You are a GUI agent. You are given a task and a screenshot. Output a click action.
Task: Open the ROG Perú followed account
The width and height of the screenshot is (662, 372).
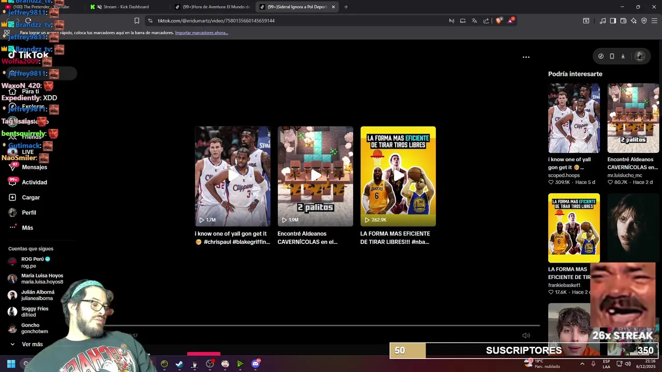click(x=35, y=262)
